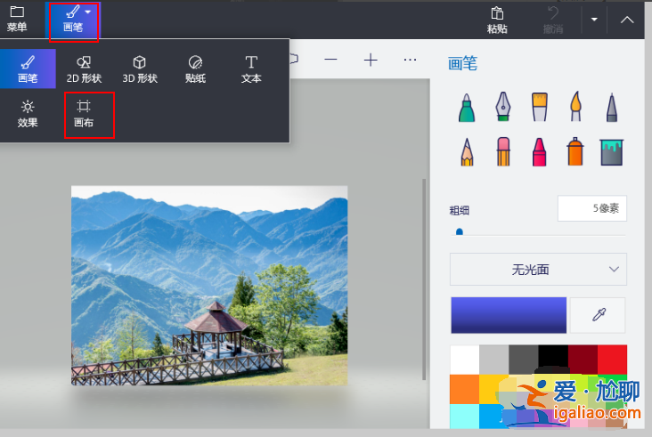652x437 pixels.
Task: Pick the dark red color swatch
Action: click(583, 360)
